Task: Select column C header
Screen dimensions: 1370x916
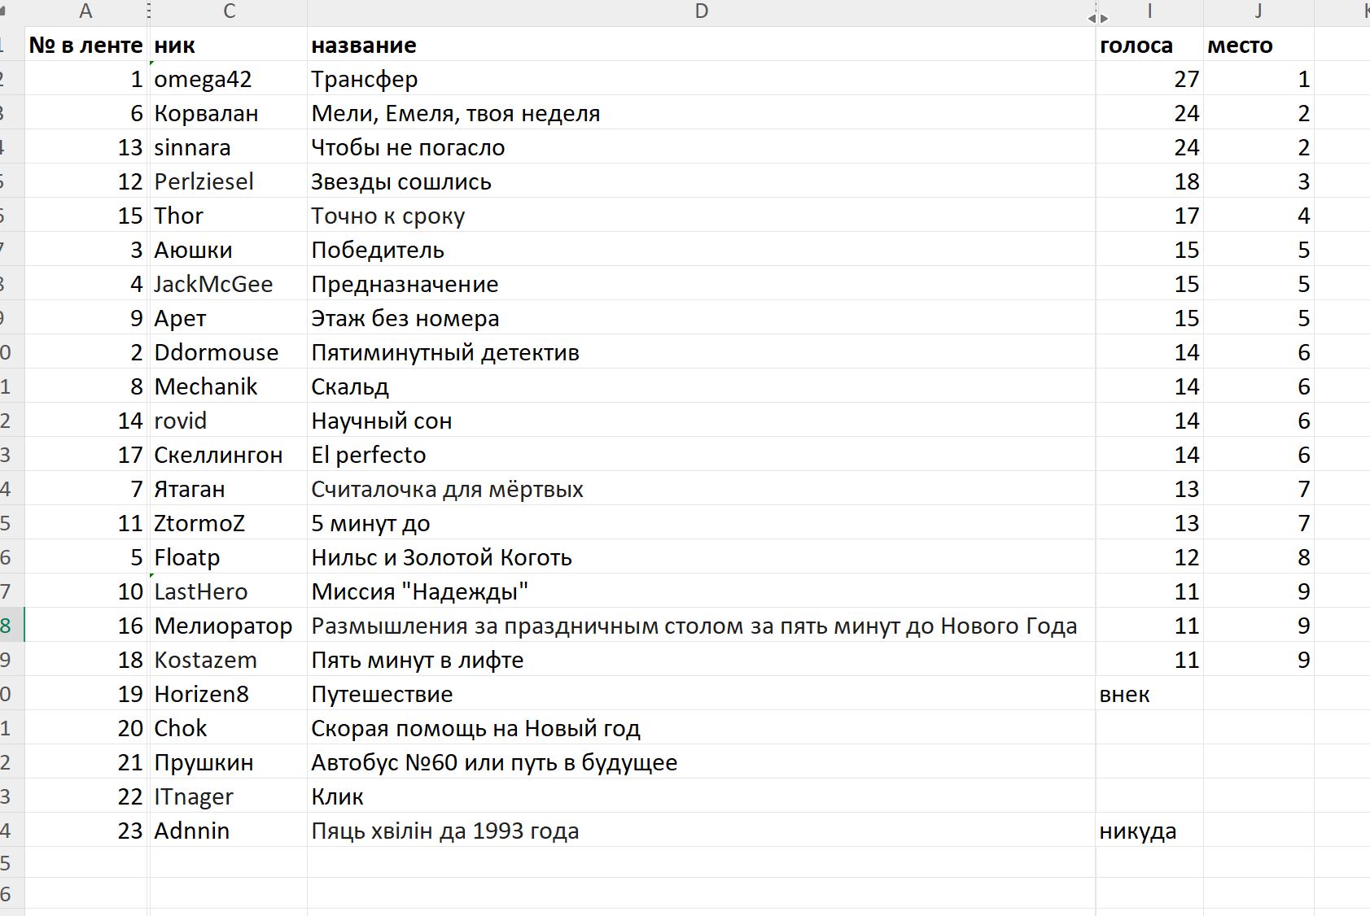Action: [229, 11]
